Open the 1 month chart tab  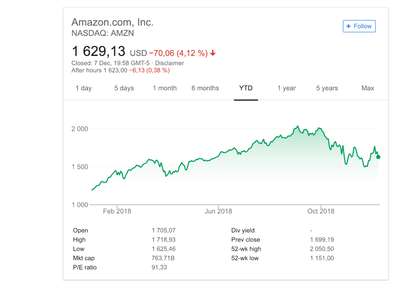tap(165, 88)
